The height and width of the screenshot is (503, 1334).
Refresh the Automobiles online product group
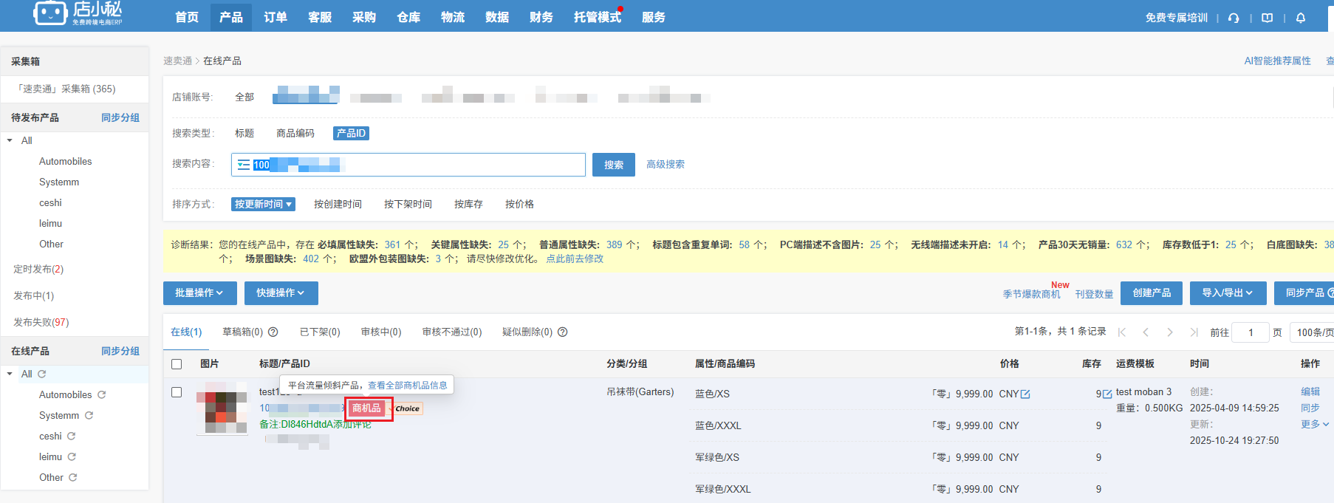click(x=102, y=395)
